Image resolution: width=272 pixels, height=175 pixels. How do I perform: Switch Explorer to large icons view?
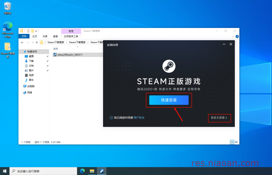click(x=236, y=142)
